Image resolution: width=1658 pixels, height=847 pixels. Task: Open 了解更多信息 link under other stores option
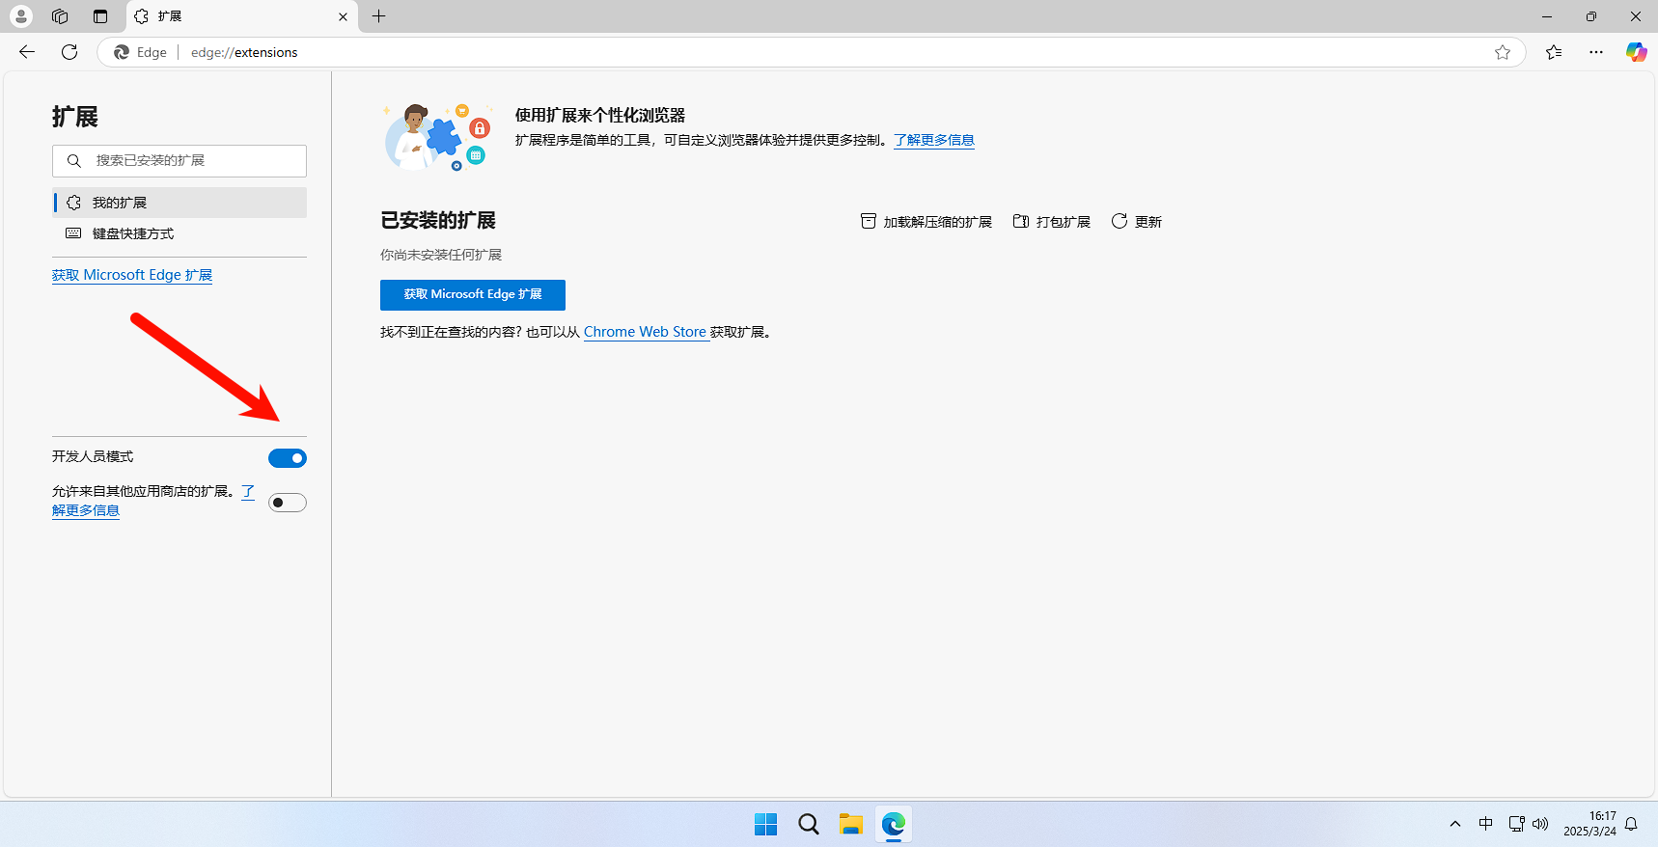pyautogui.click(x=86, y=510)
